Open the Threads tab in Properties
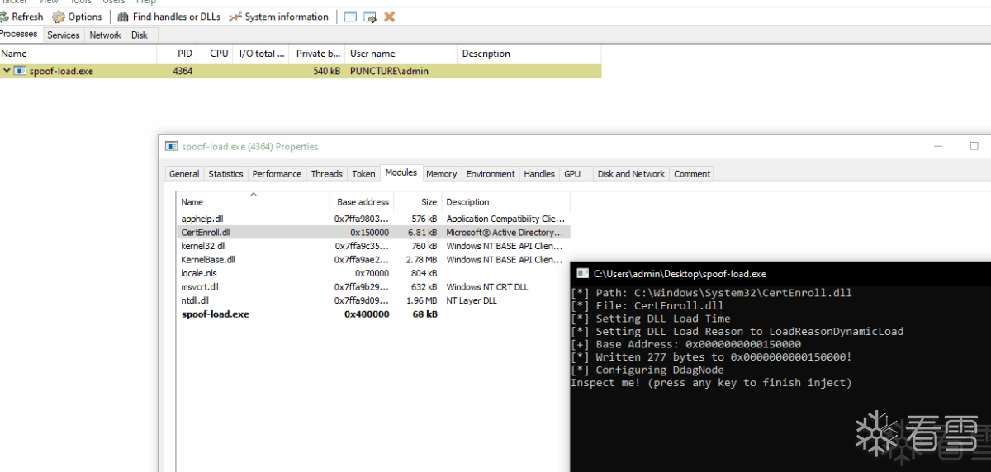The width and height of the screenshot is (991, 472). (326, 174)
